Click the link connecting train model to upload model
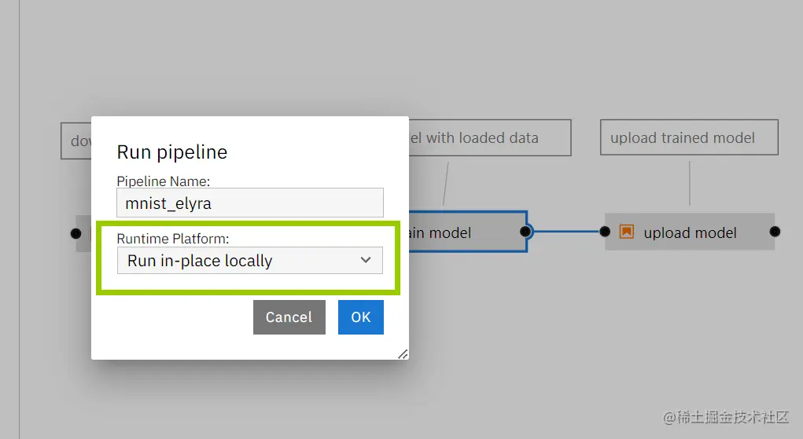Viewport: 803px width, 439px height. pos(566,232)
